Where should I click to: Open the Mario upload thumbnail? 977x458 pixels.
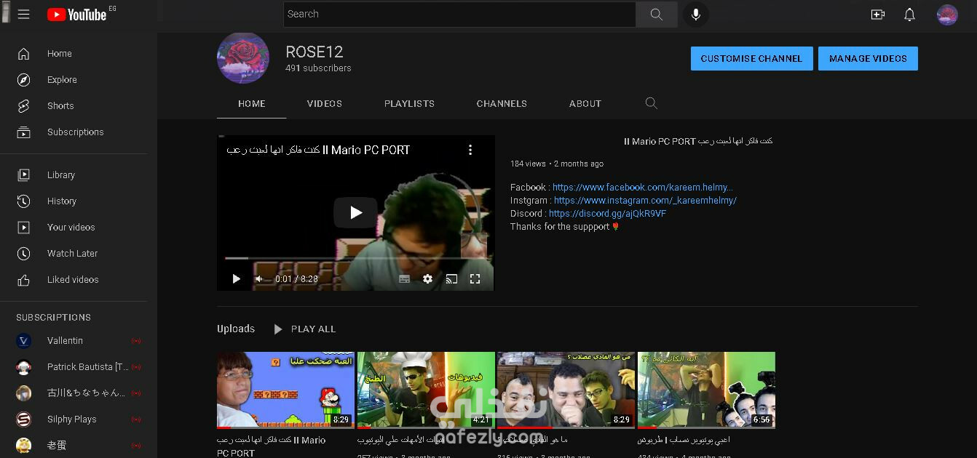coord(285,390)
